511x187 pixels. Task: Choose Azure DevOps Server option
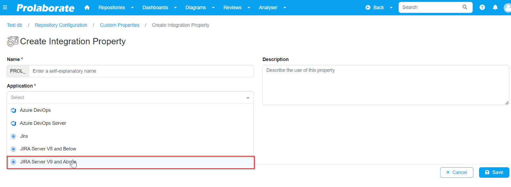130,123
